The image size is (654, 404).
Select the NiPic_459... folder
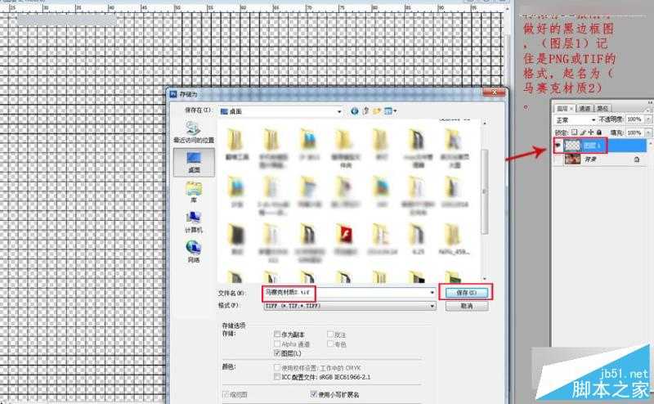point(454,239)
